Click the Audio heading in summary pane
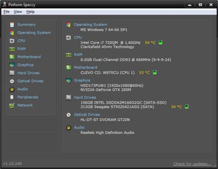This screenshot has height=169, width=218. coord(79,128)
